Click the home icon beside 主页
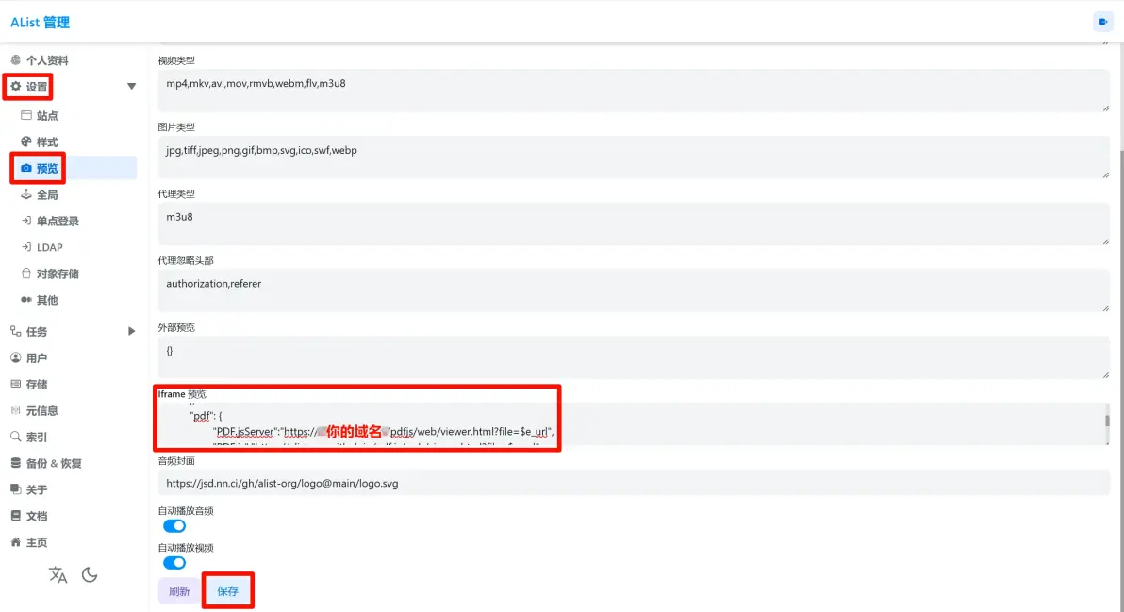 coord(16,542)
